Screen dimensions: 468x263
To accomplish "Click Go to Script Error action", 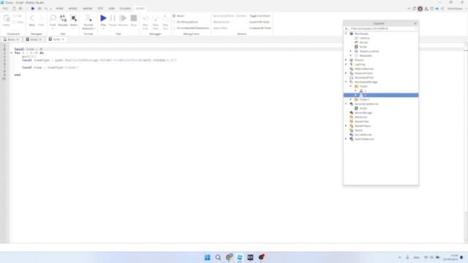I will click(223, 16).
